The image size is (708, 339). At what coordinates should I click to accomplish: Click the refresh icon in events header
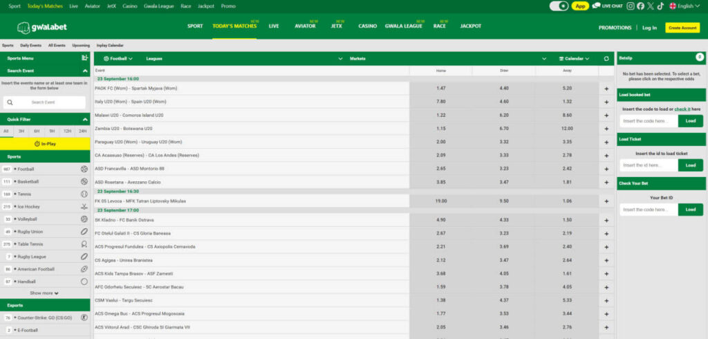pyautogui.click(x=606, y=59)
